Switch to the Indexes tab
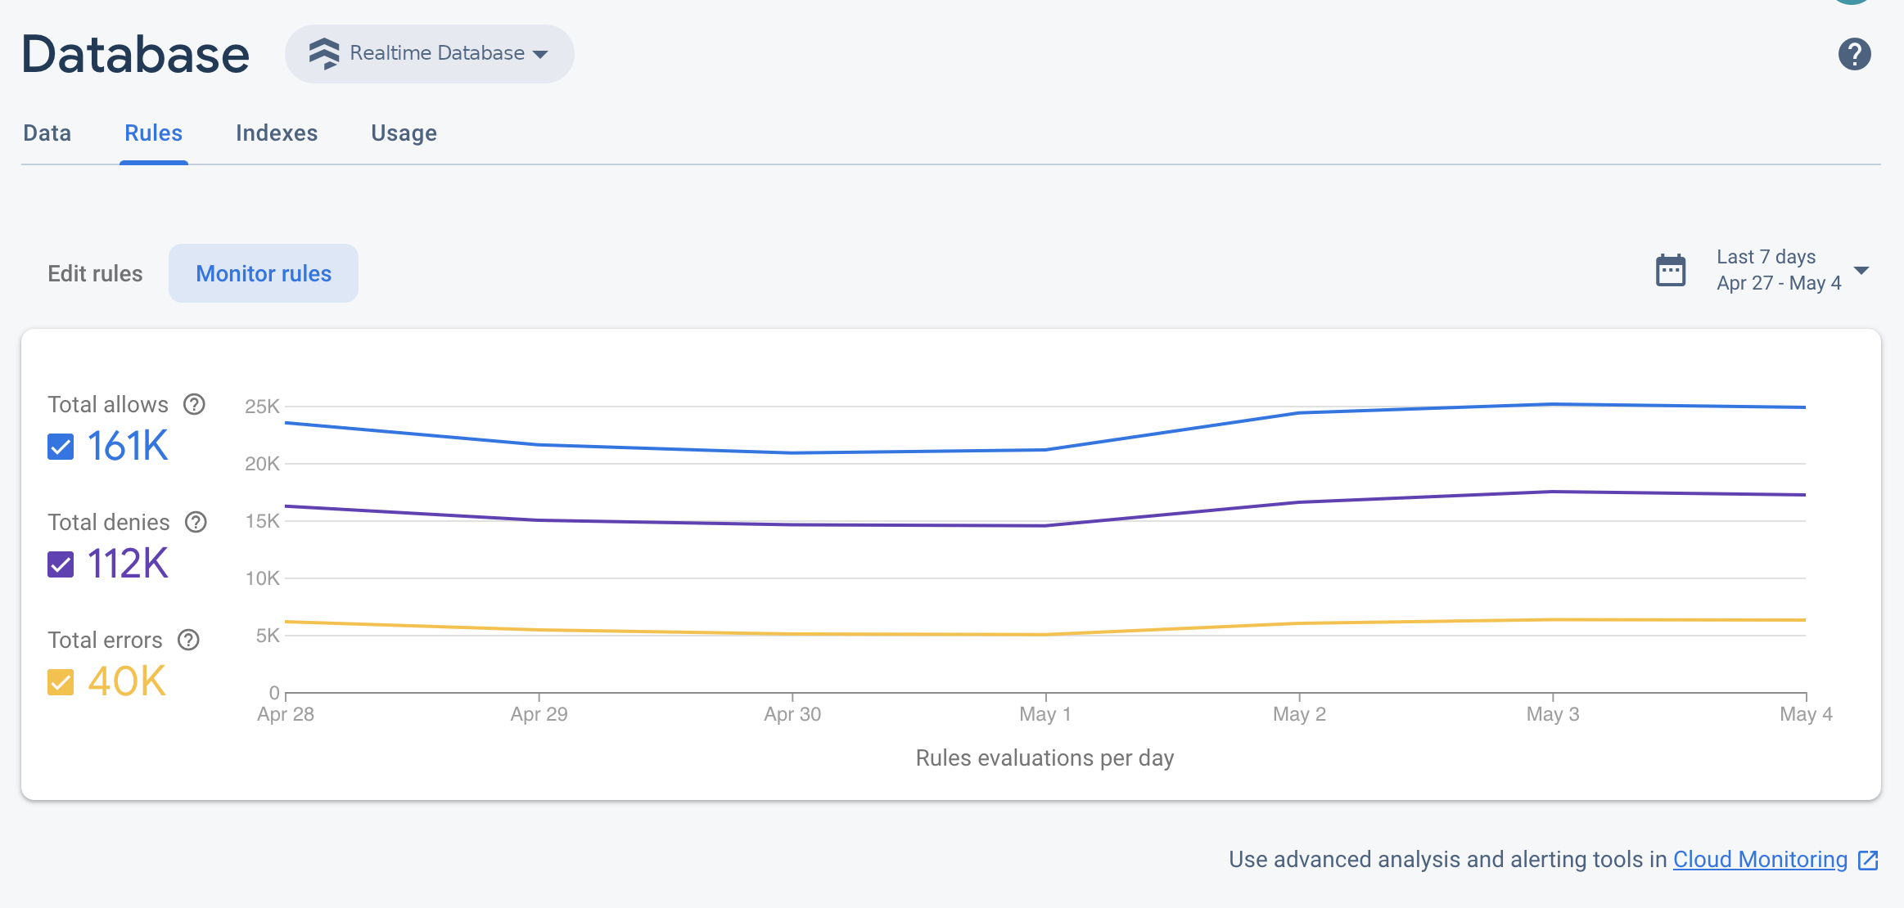This screenshot has width=1904, height=908. tap(277, 133)
